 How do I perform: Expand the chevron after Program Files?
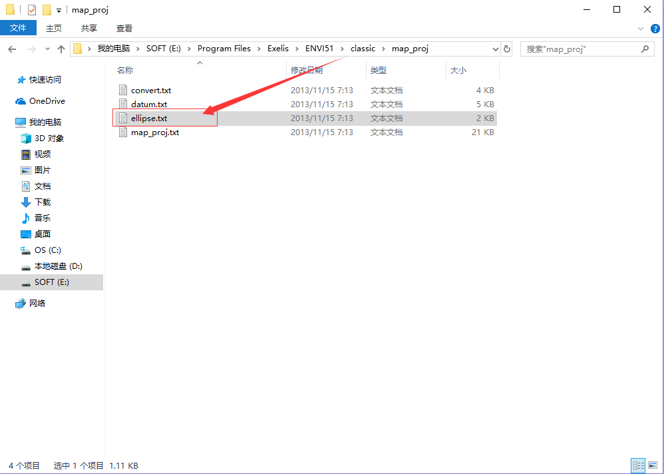point(259,49)
